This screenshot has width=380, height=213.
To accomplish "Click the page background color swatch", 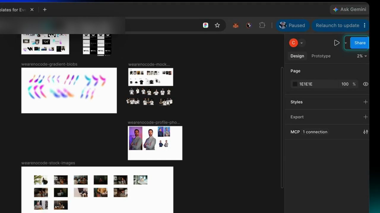I will (x=295, y=84).
